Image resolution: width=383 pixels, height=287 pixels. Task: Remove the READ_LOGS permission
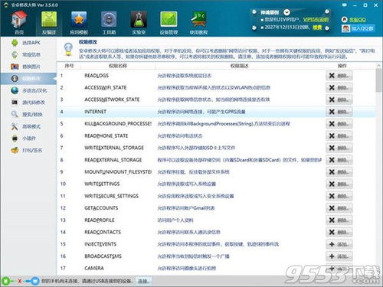tap(339, 76)
